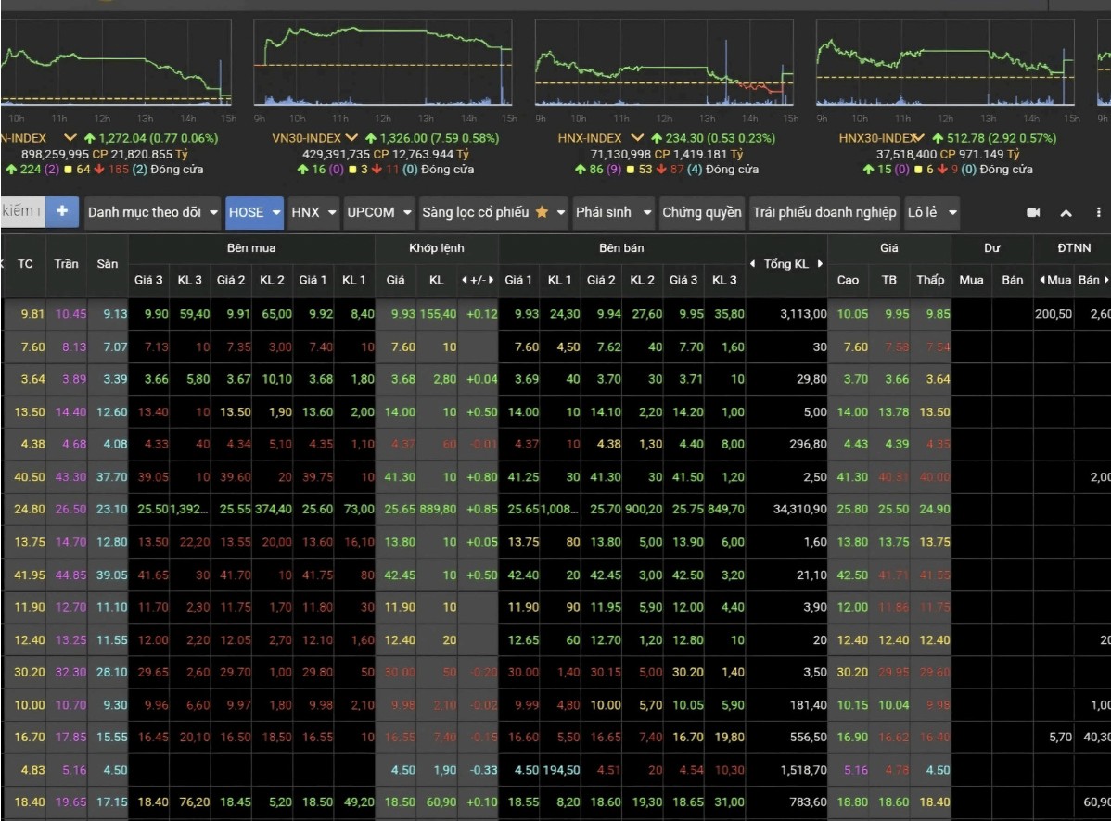The image size is (1111, 821).
Task: Click the right arrow beside Tổng KL header
Action: [820, 264]
